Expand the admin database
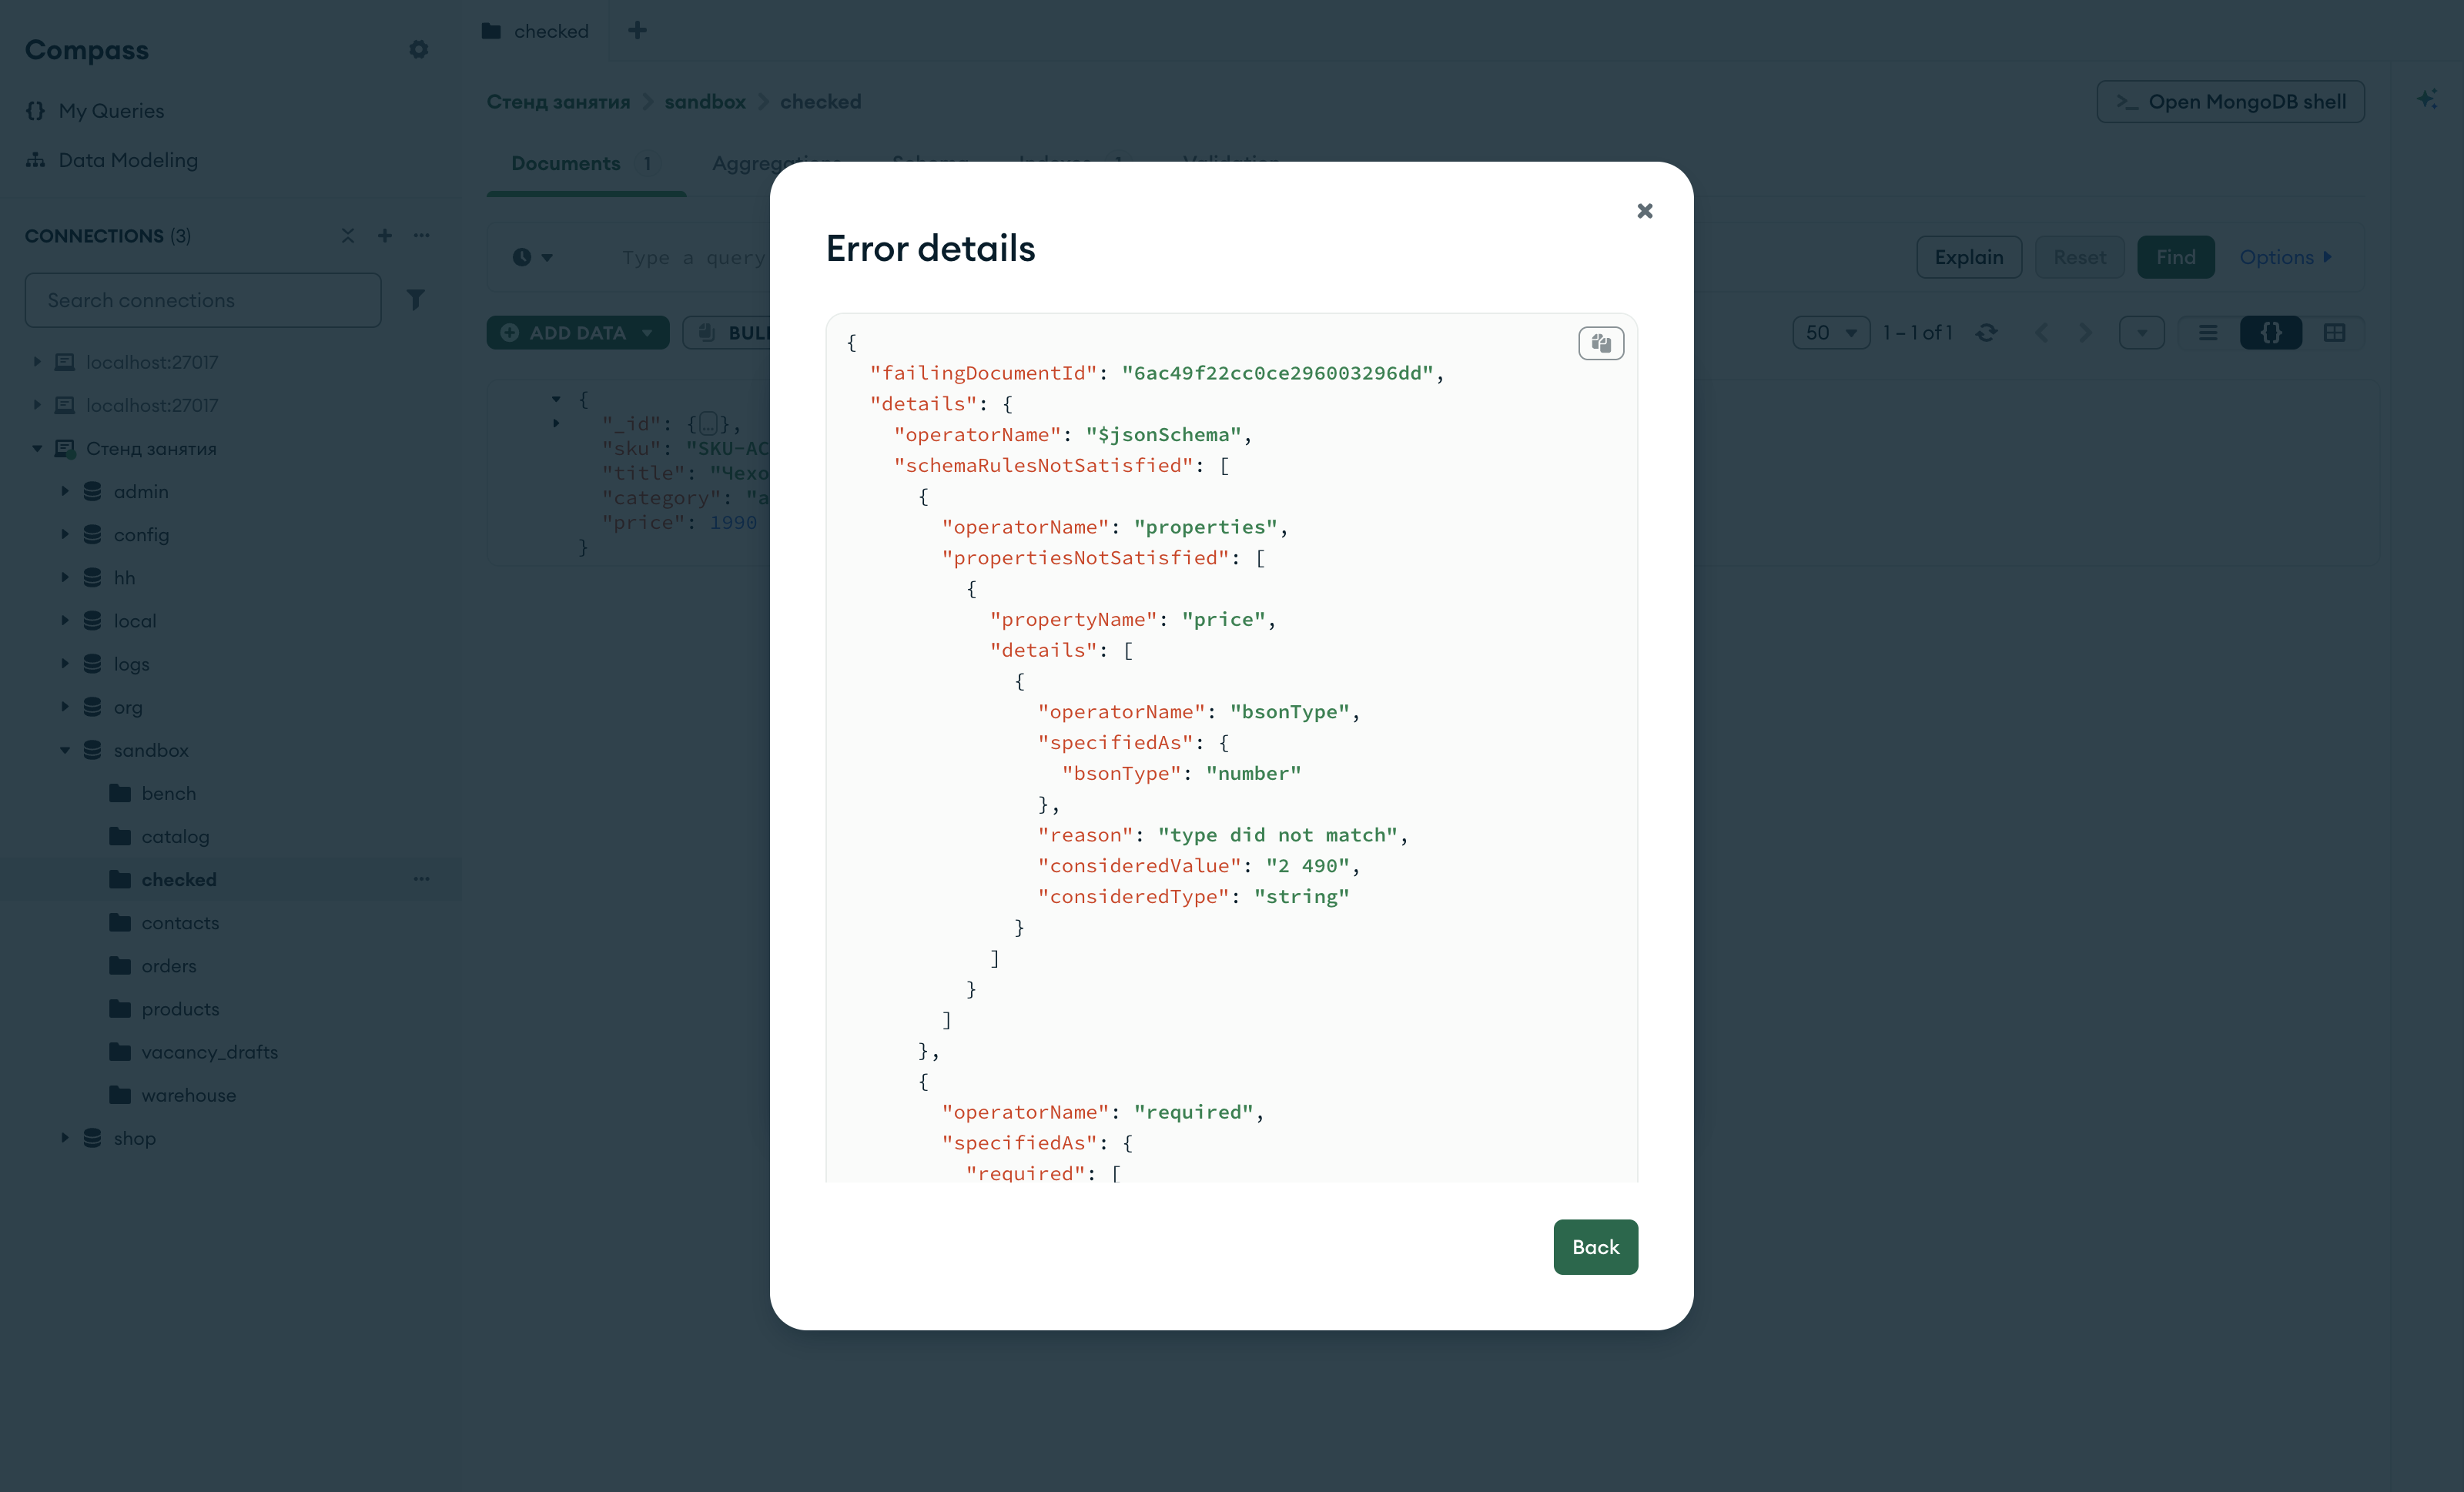The image size is (2464, 1492). (65, 491)
